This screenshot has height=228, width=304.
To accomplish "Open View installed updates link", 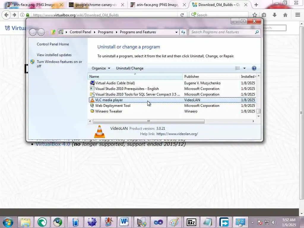I will pos(54,55).
